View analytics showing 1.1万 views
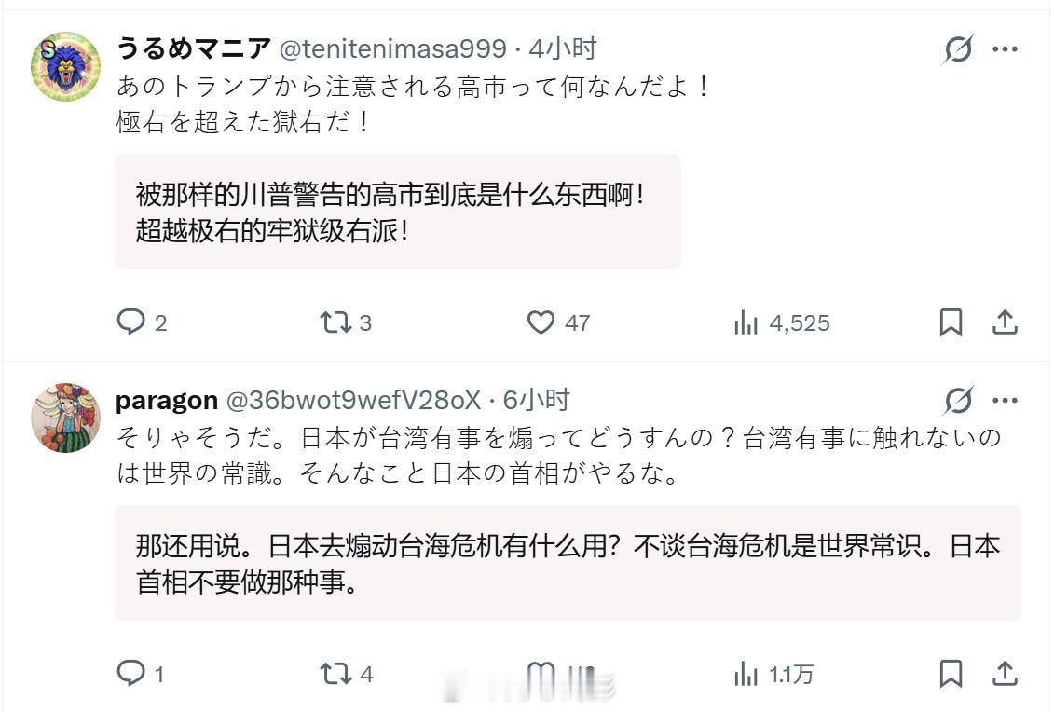This screenshot has height=712, width=1054. pos(746,673)
